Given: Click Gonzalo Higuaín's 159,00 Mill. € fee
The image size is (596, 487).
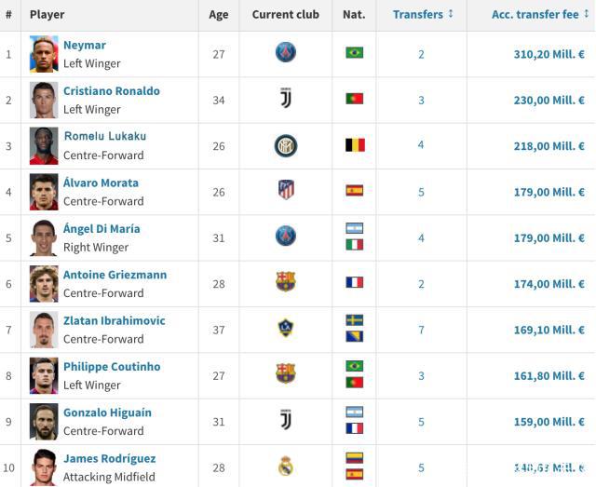Looking at the screenshot, I should [x=549, y=422].
